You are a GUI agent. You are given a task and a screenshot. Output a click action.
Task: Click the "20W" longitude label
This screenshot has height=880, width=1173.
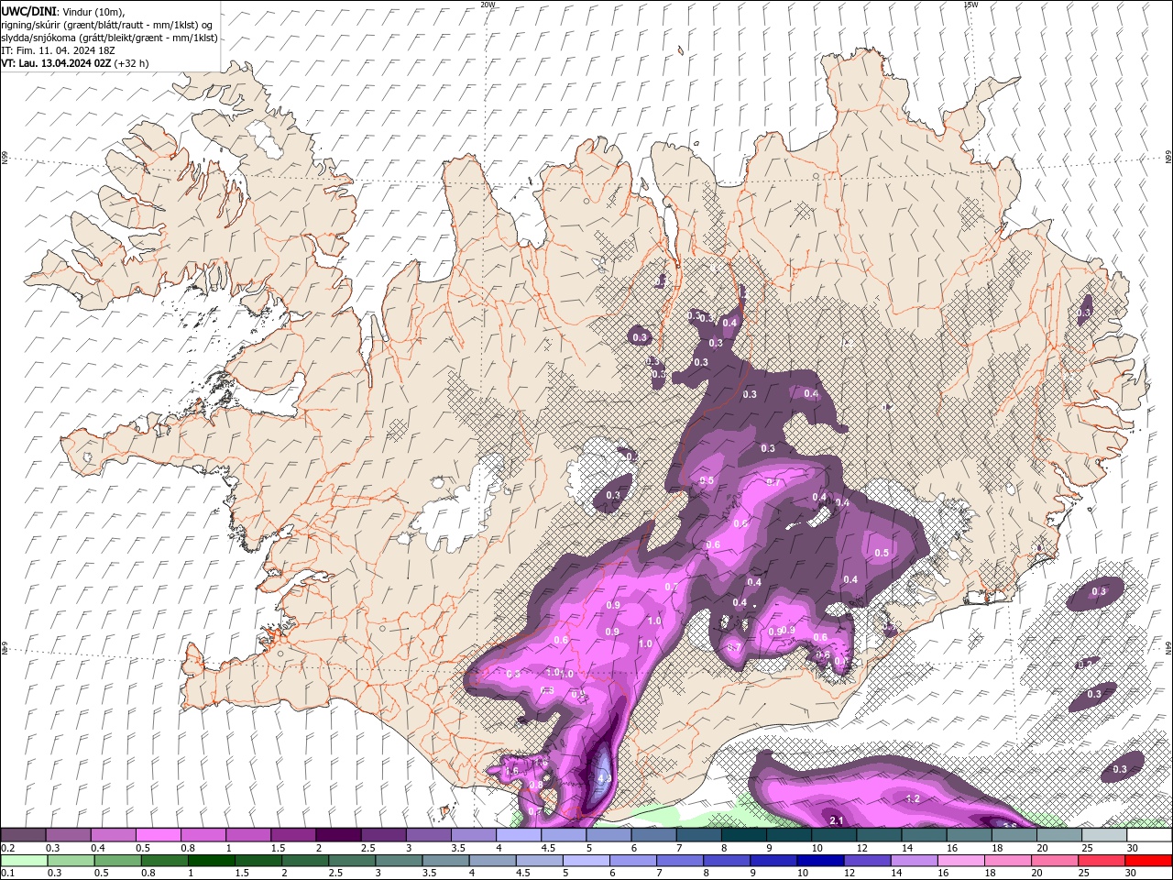click(x=488, y=5)
